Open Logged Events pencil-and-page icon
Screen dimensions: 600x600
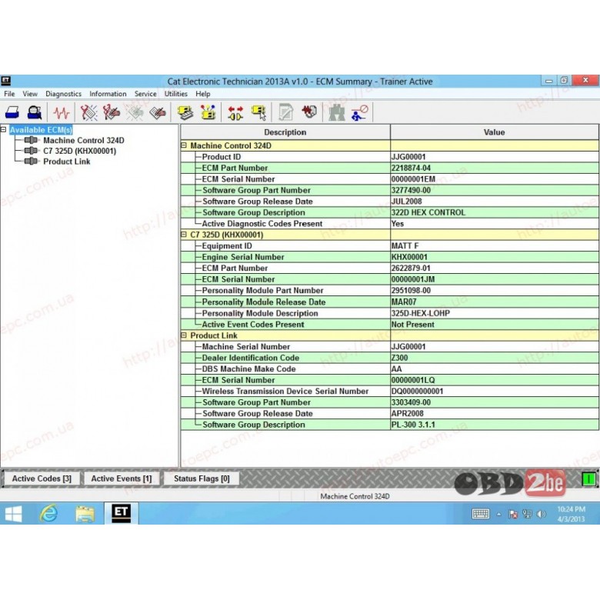pos(158,112)
